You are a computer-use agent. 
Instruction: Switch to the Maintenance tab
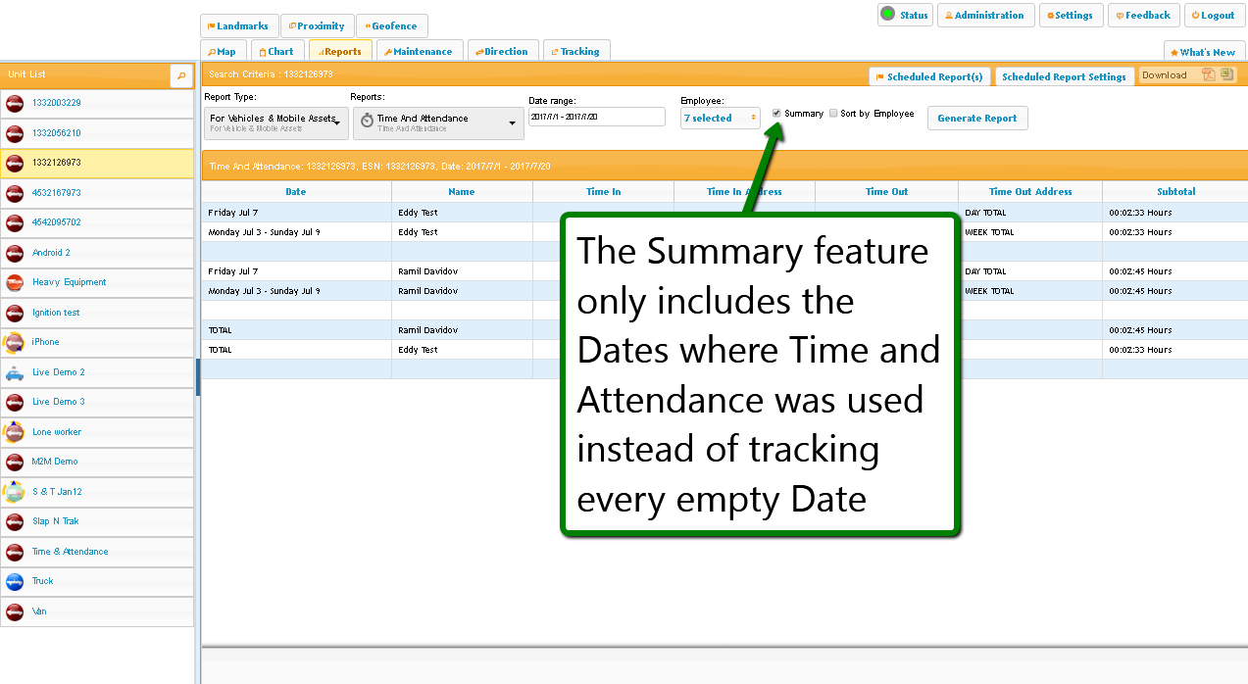(x=418, y=52)
